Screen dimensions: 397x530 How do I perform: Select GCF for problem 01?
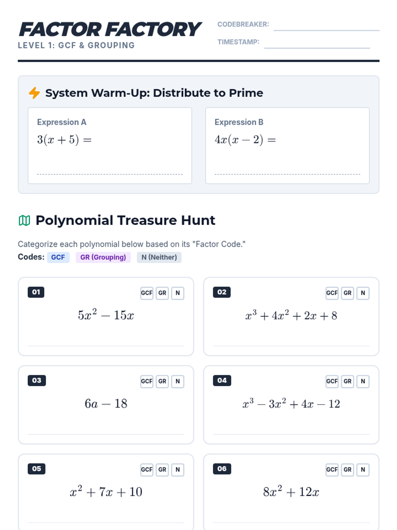147,293
